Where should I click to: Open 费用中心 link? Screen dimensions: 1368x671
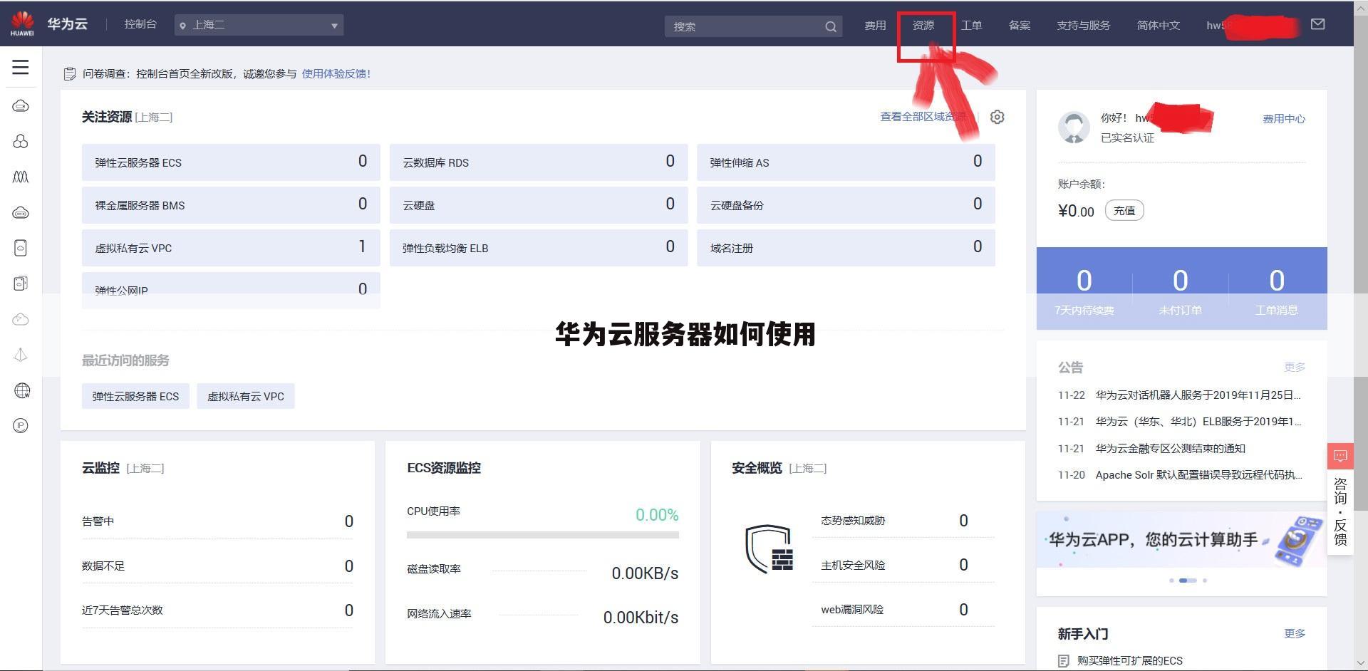[x=1284, y=119]
